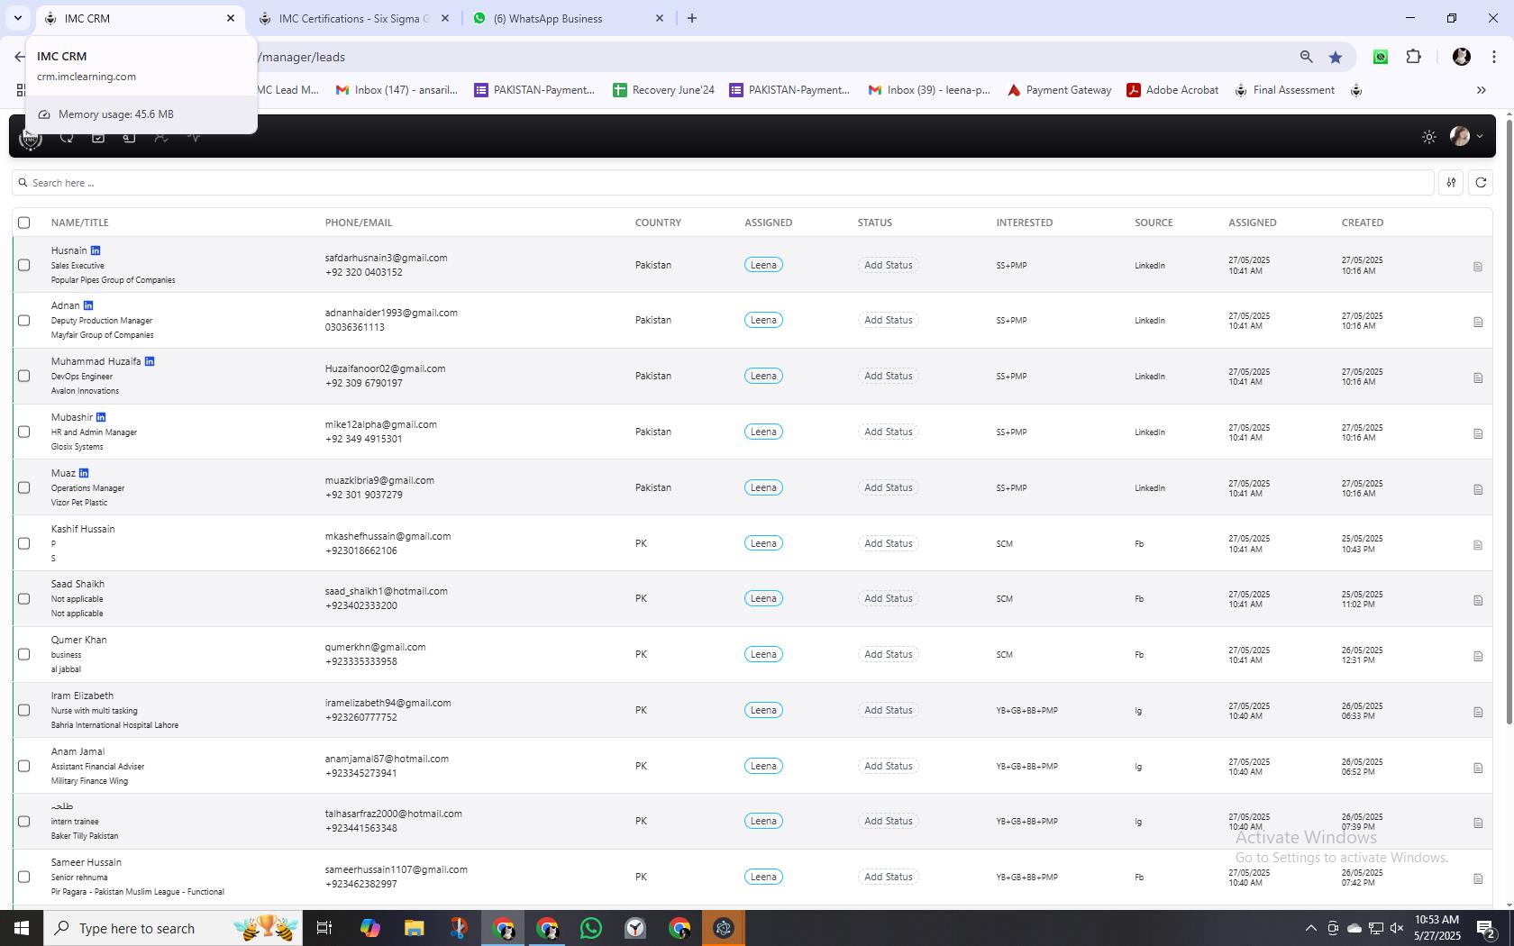
Task: Open Final Assessment bookmark
Action: 1284,90
